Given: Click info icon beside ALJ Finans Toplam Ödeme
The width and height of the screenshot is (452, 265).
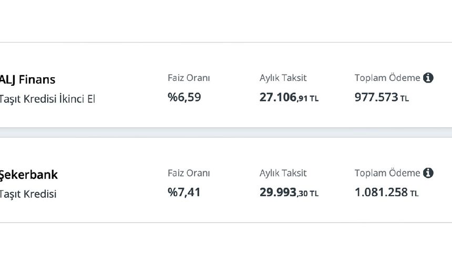Looking at the screenshot, I should pos(428,78).
